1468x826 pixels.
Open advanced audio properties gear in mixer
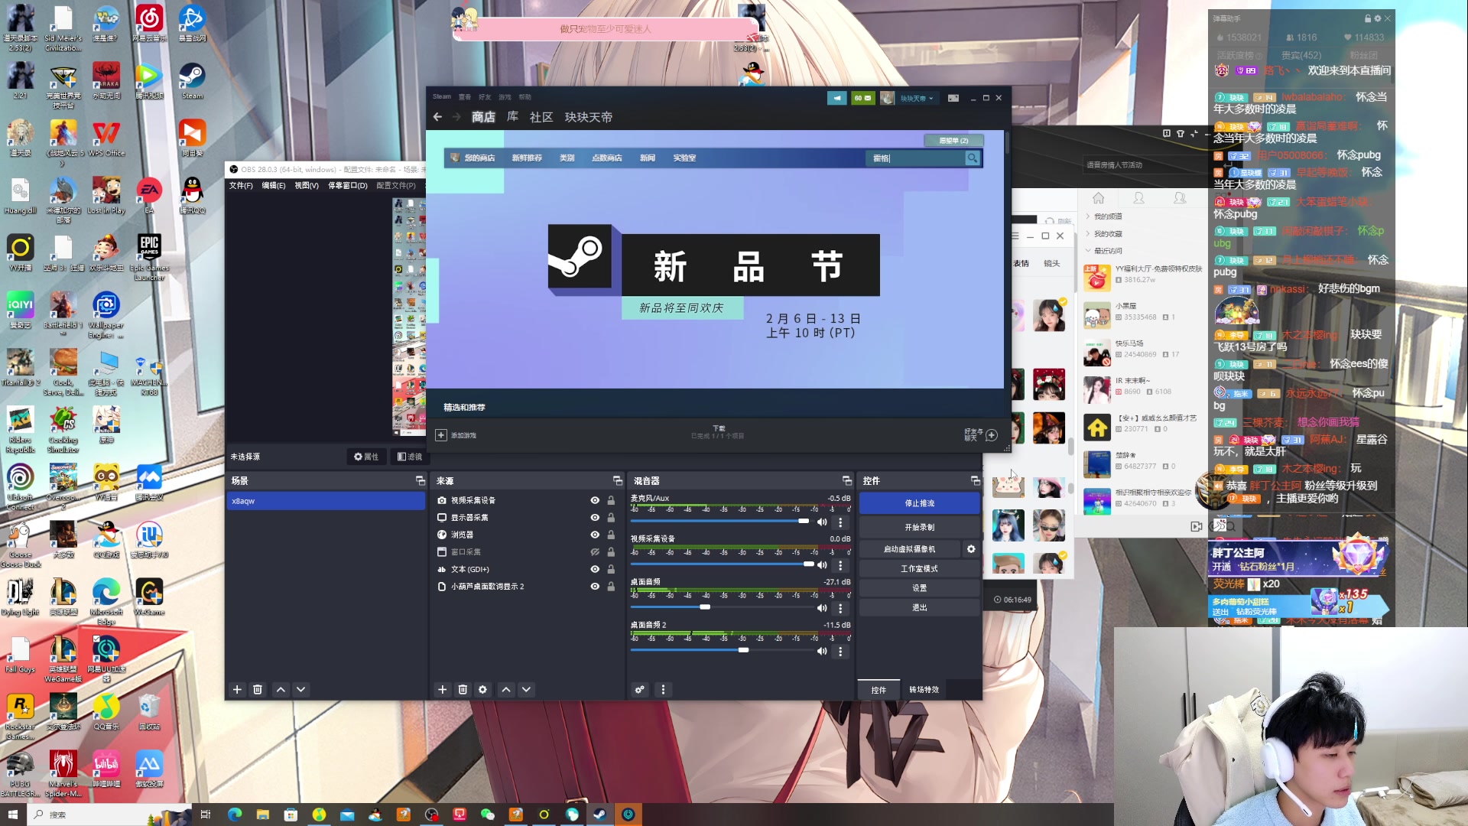(x=640, y=690)
